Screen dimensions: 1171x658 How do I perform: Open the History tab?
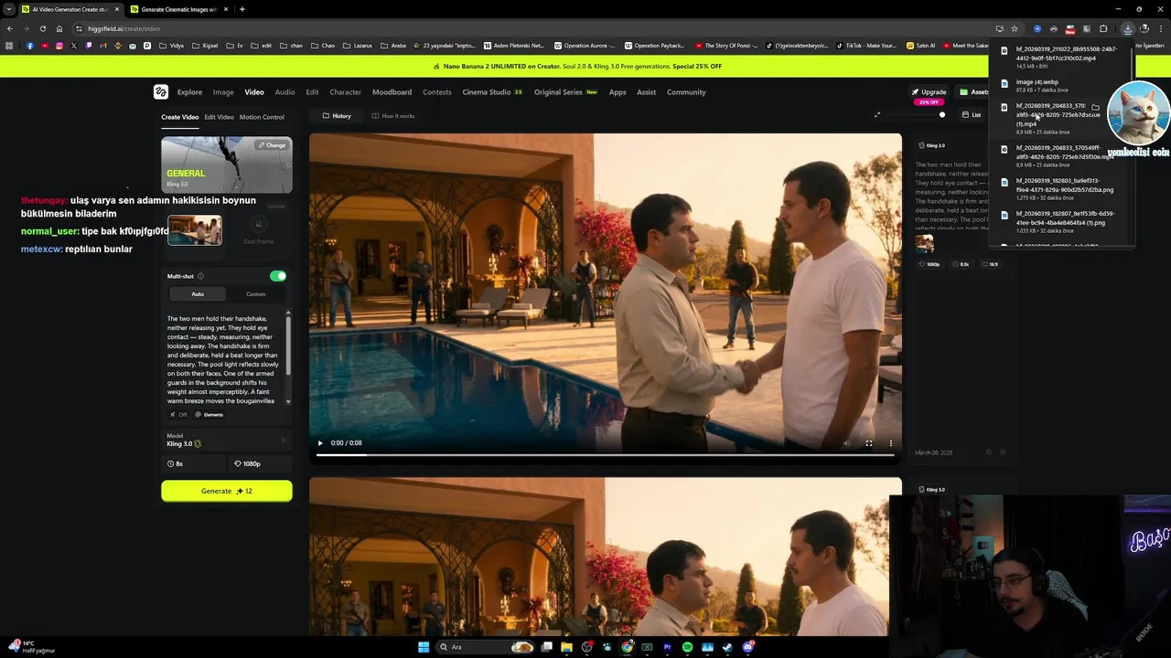coord(337,116)
